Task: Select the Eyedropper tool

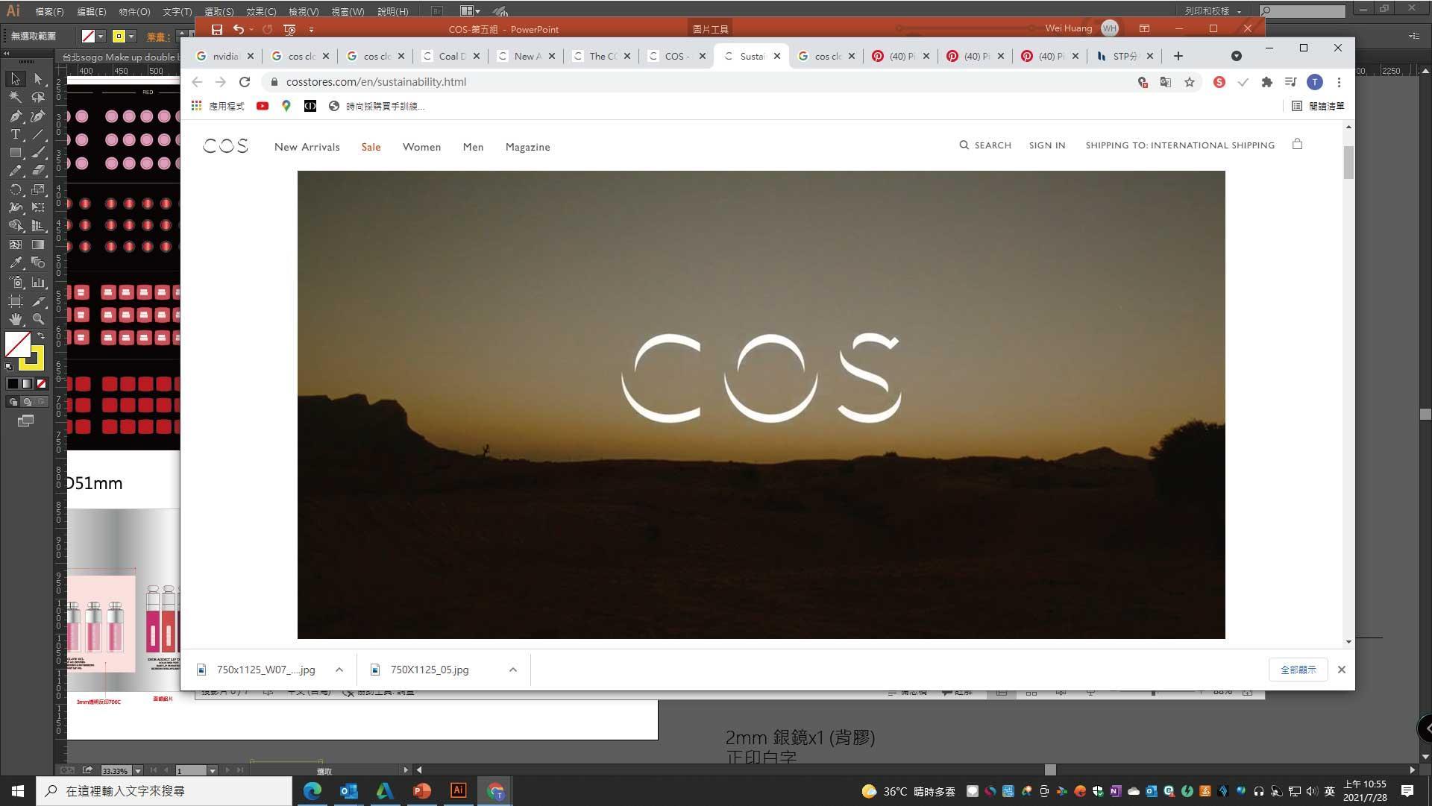Action: [15, 262]
